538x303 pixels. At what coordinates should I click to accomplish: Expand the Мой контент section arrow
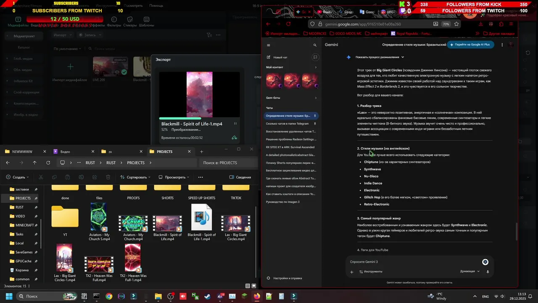tap(316, 67)
